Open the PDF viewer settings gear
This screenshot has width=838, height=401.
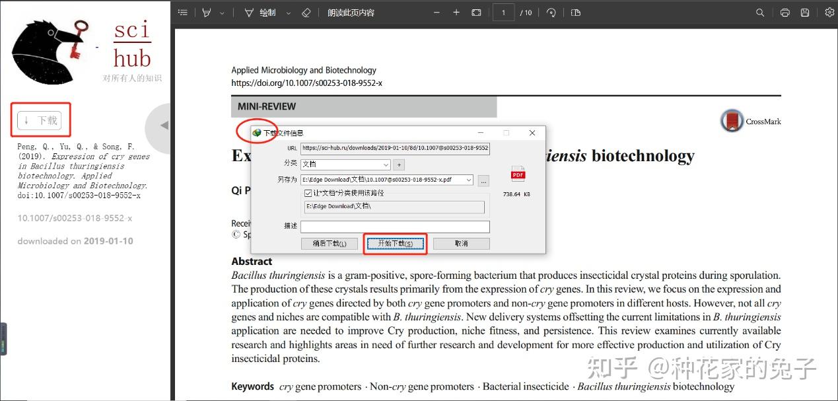(830, 12)
